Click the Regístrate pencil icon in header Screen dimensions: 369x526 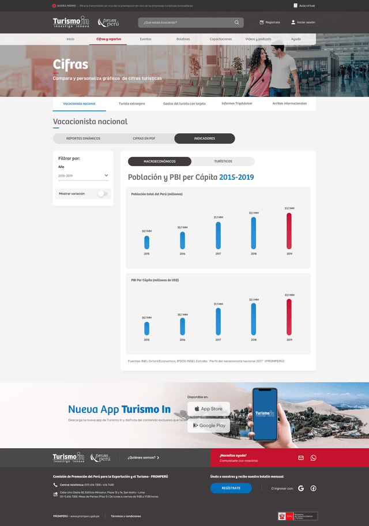pos(262,22)
